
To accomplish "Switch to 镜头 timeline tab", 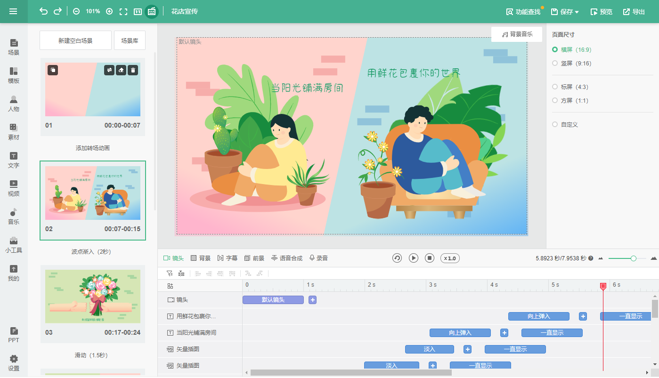I will click(x=173, y=258).
